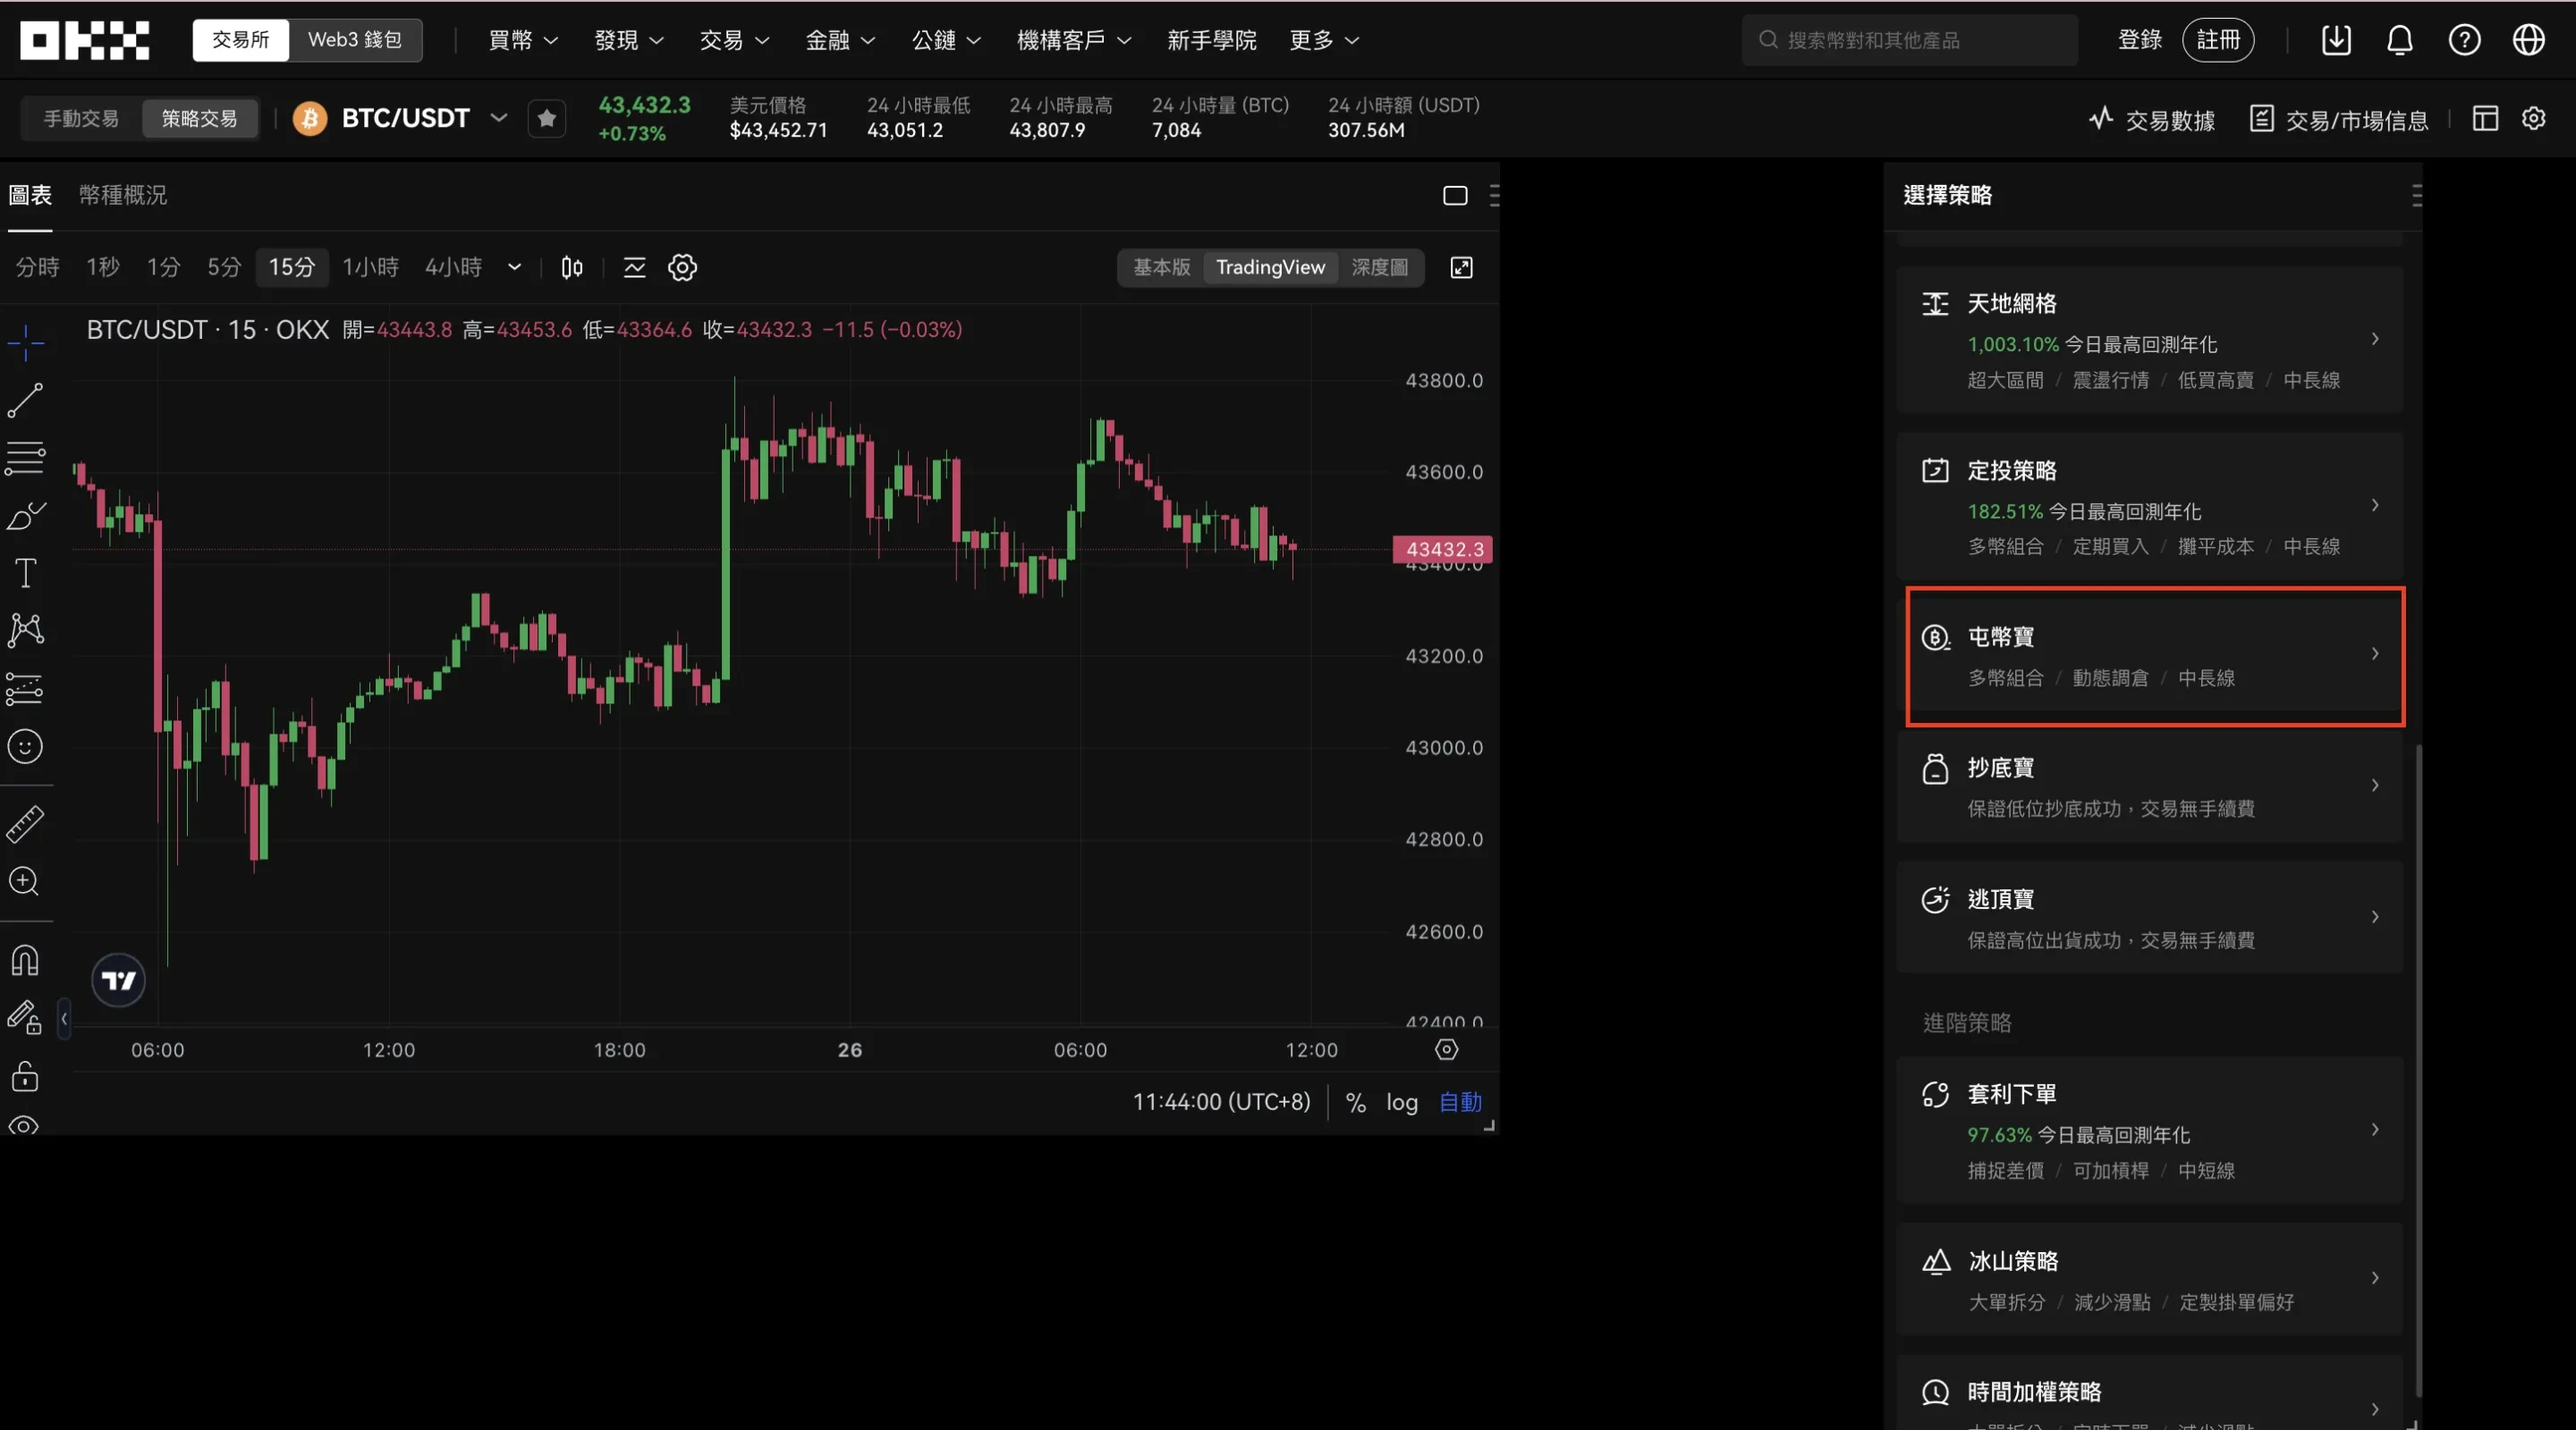Toggle log scale on chart
The image size is (2576, 1430).
point(1402,1102)
